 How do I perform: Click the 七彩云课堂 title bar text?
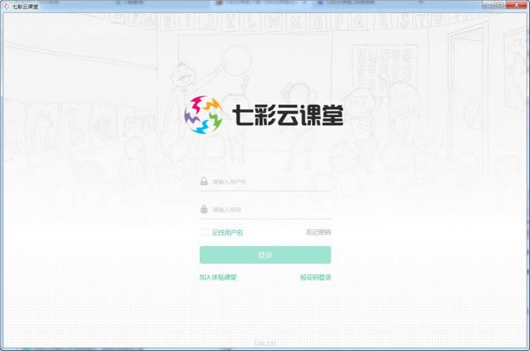[26, 6]
